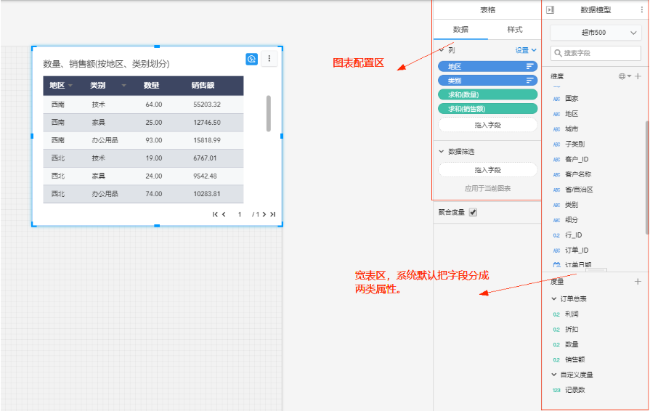Go to first page of the table
The width and height of the screenshot is (650, 411).
[215, 214]
